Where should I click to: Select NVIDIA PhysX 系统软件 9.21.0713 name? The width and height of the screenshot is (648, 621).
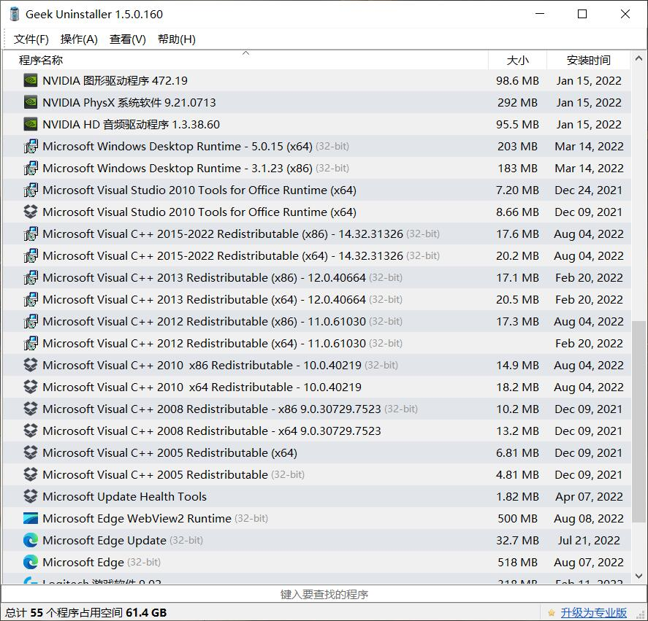tap(129, 102)
